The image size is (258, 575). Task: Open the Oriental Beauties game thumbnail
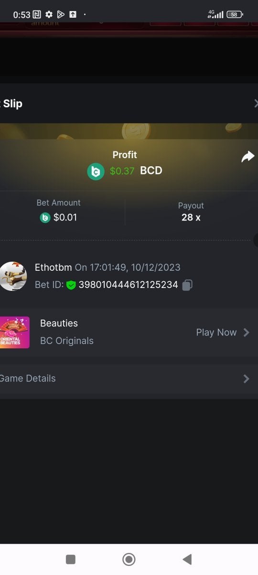coord(15,332)
